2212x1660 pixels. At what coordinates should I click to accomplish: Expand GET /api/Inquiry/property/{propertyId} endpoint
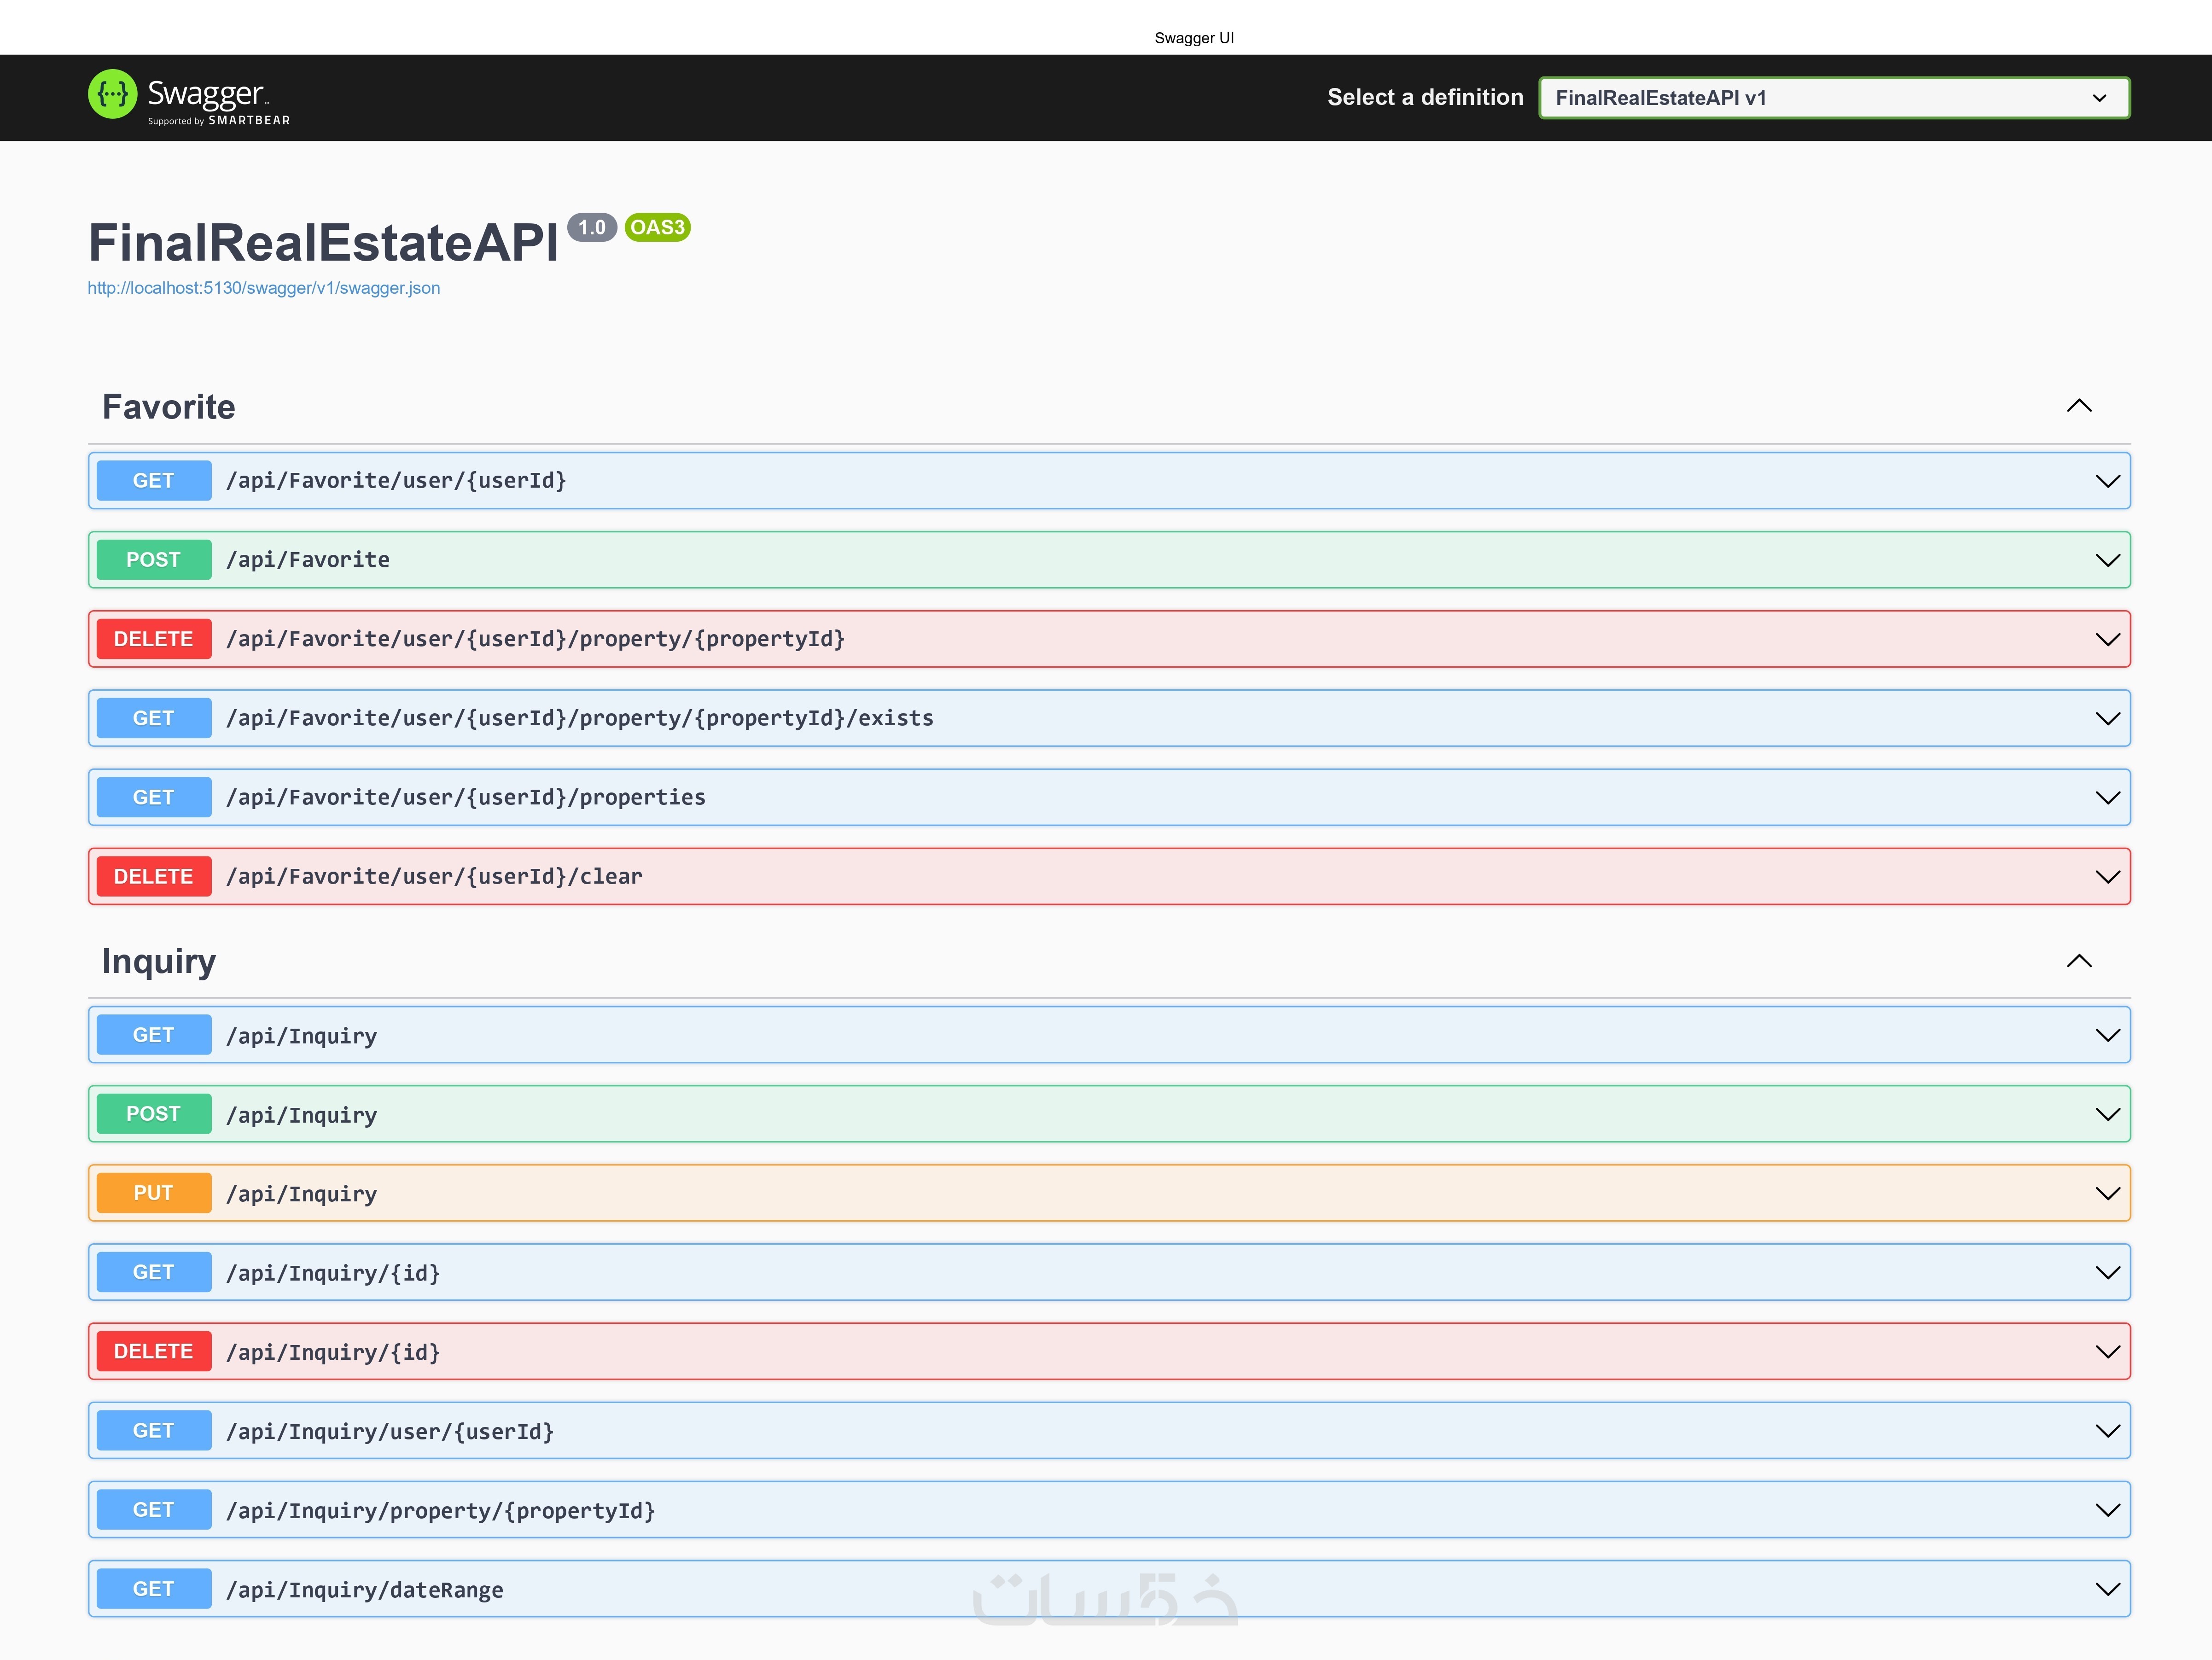1109,1510
